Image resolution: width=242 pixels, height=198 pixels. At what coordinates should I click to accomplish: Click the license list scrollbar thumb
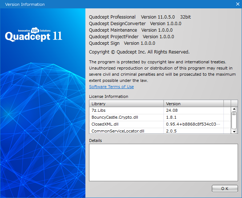[234, 118]
